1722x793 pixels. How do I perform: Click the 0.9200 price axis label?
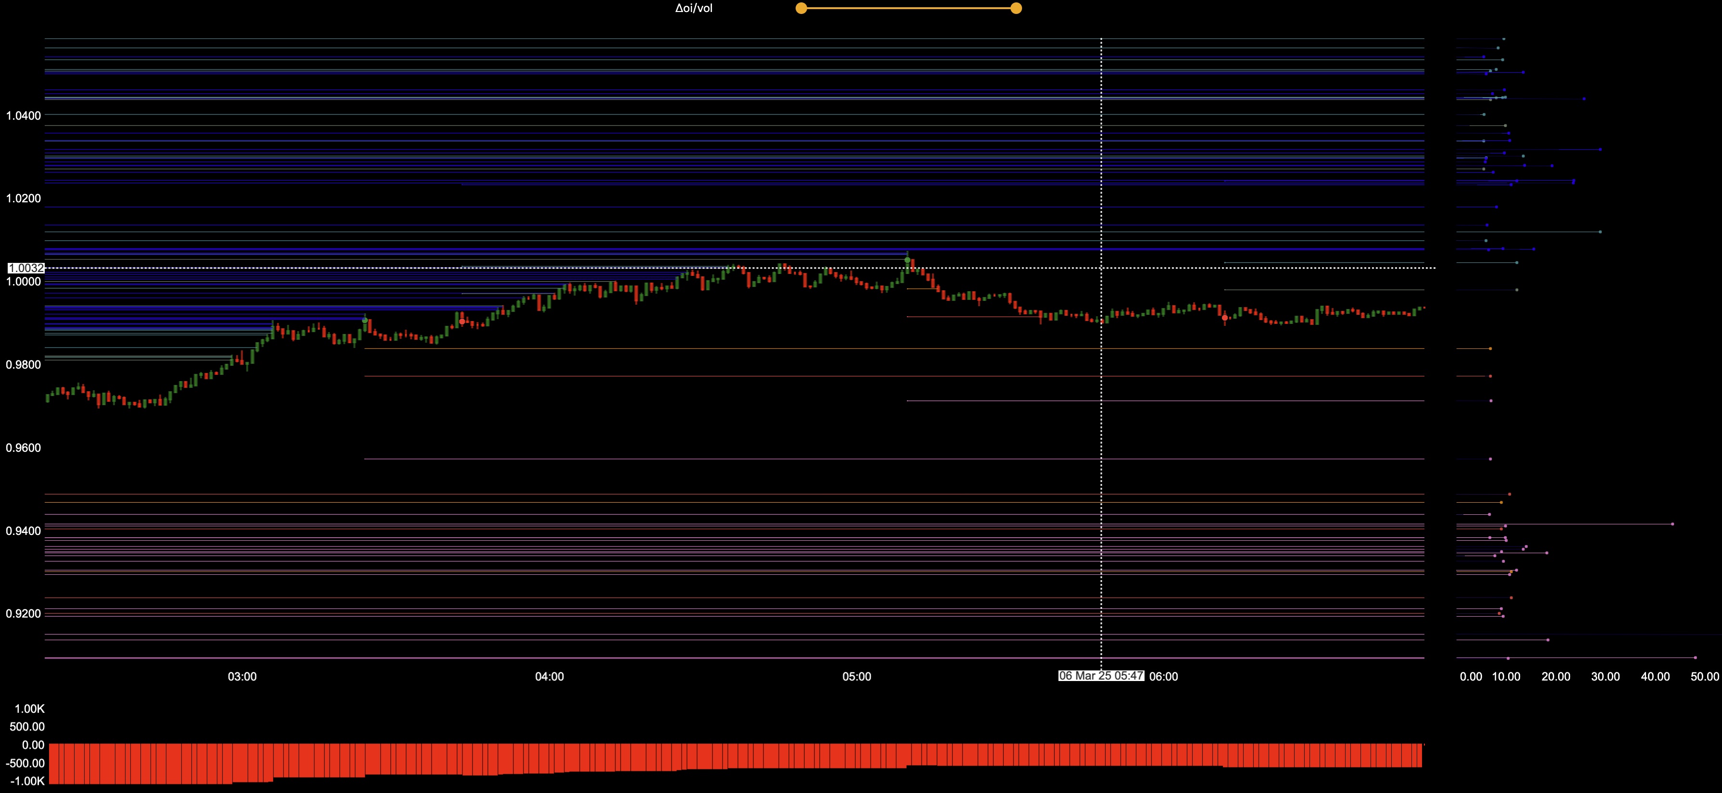[x=24, y=613]
